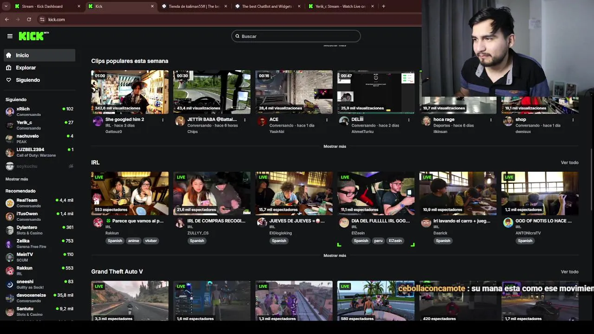Open options menu for DELİİİ clip
The height and width of the screenshot is (334, 594).
pos(409,120)
